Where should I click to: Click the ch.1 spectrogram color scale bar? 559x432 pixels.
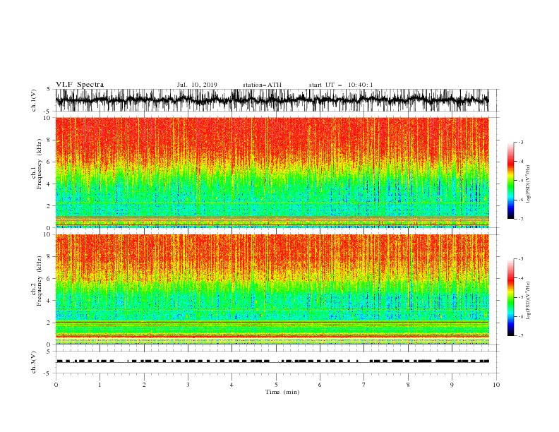pyautogui.click(x=510, y=180)
